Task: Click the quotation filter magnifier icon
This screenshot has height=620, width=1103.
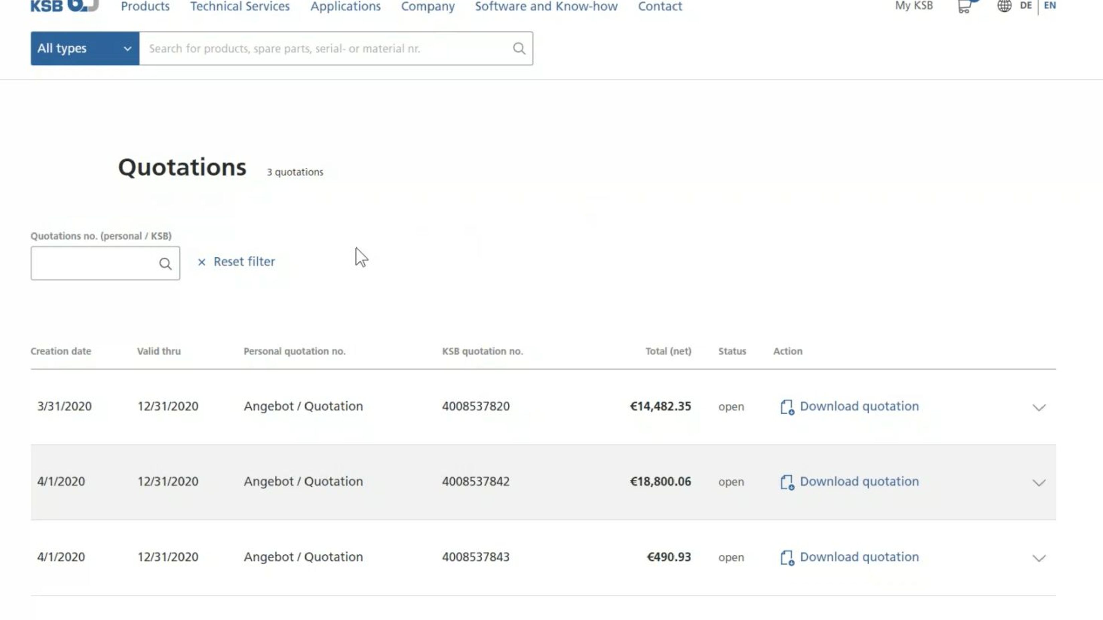Action: 165,264
